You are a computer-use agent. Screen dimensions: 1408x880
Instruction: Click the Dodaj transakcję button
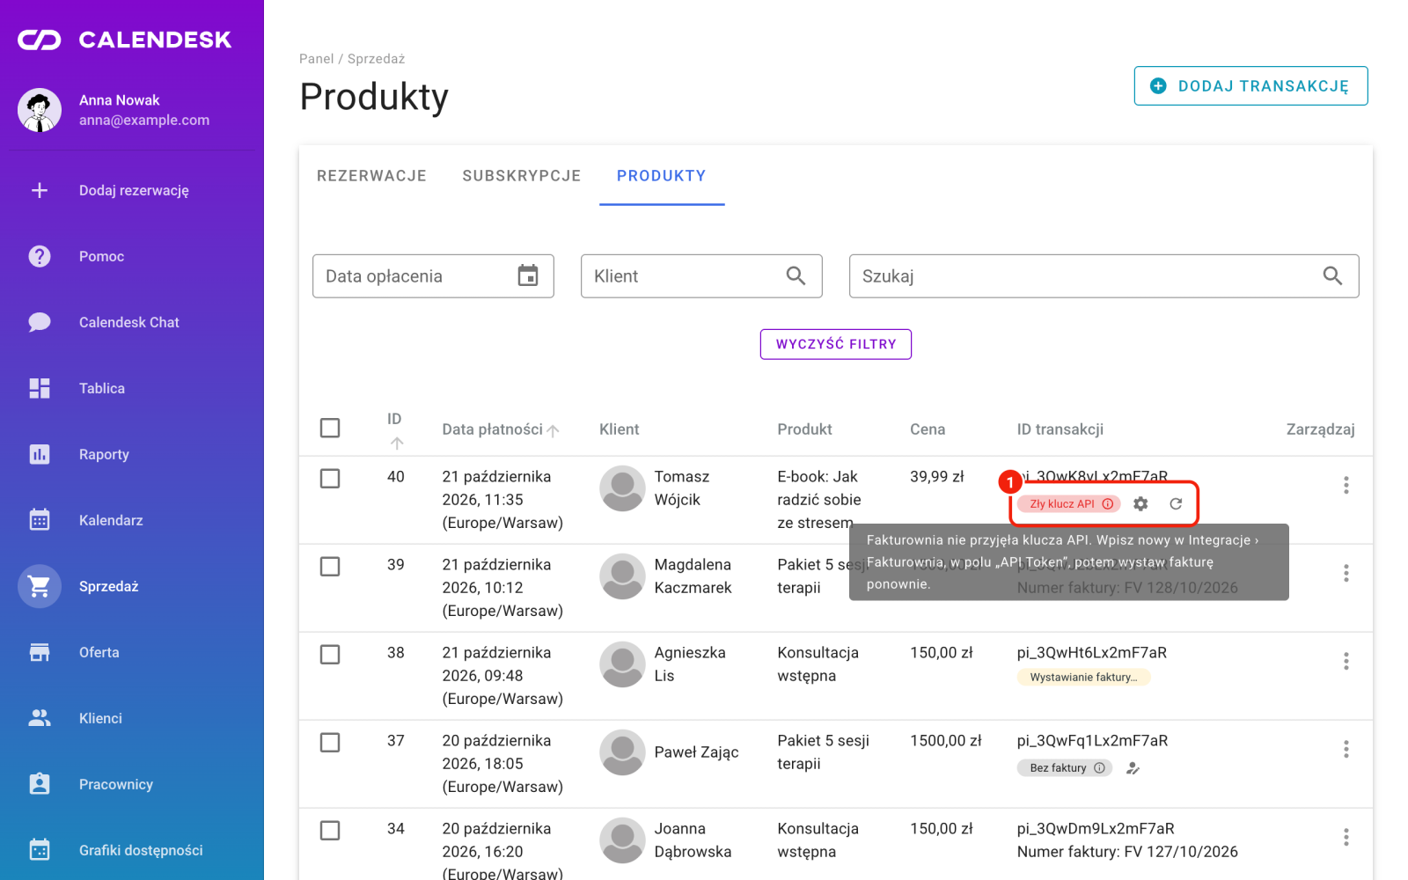click(x=1250, y=86)
